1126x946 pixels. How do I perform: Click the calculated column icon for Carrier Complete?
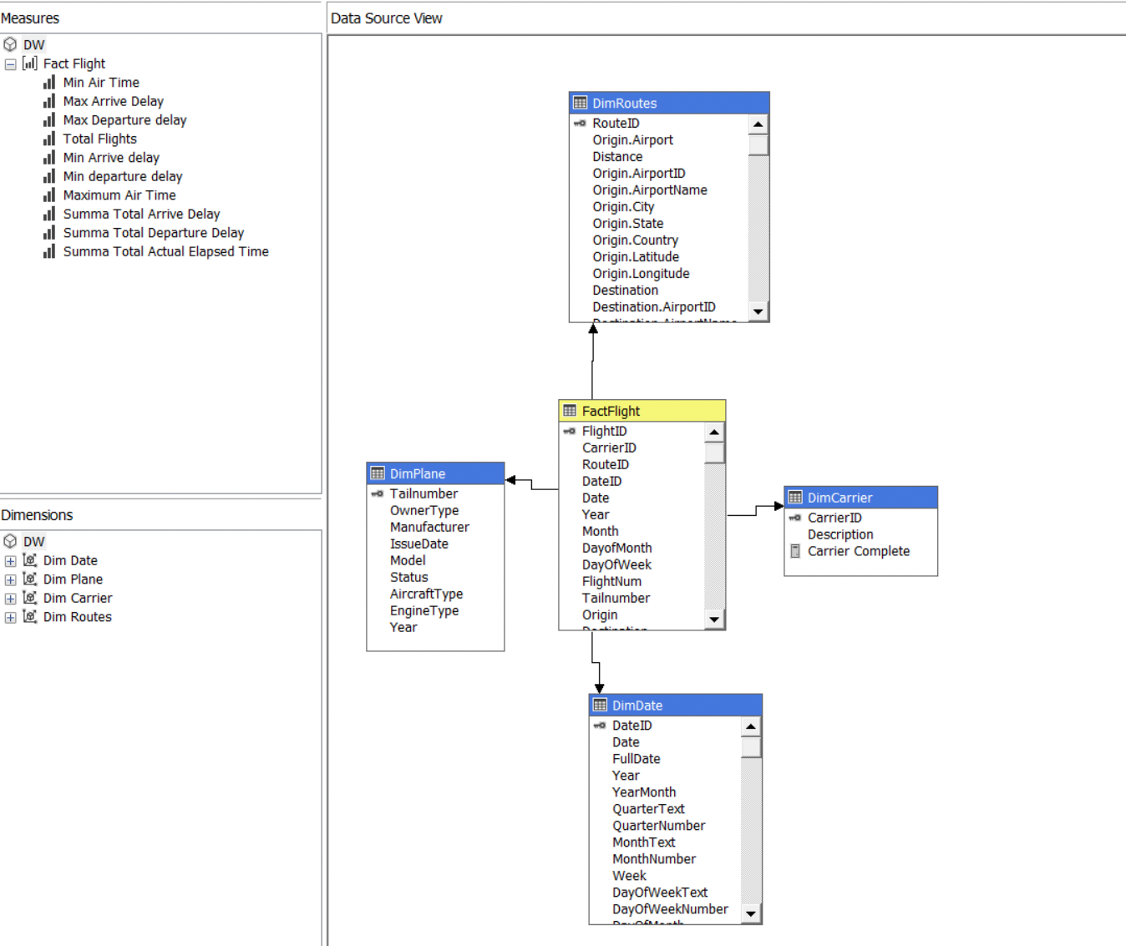(x=794, y=550)
